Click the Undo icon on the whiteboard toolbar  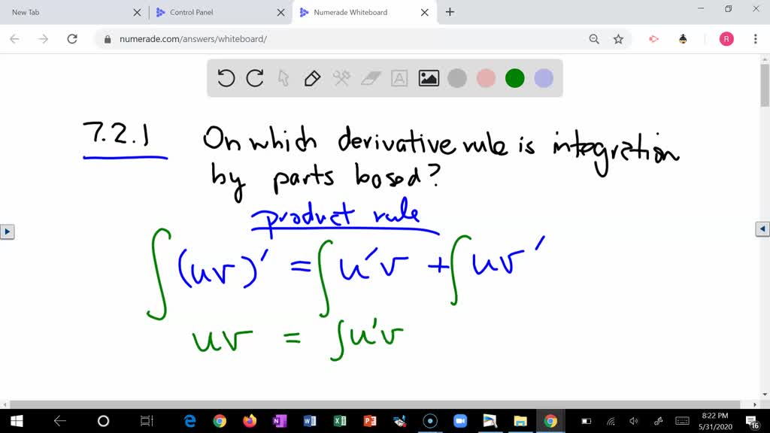click(x=226, y=77)
